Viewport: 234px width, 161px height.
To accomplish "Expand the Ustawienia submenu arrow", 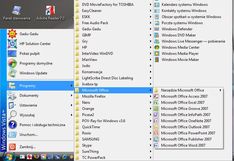I will (x=72, y=105).
